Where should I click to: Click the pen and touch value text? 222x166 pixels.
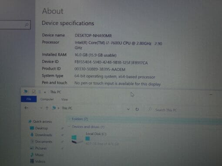[118, 84]
